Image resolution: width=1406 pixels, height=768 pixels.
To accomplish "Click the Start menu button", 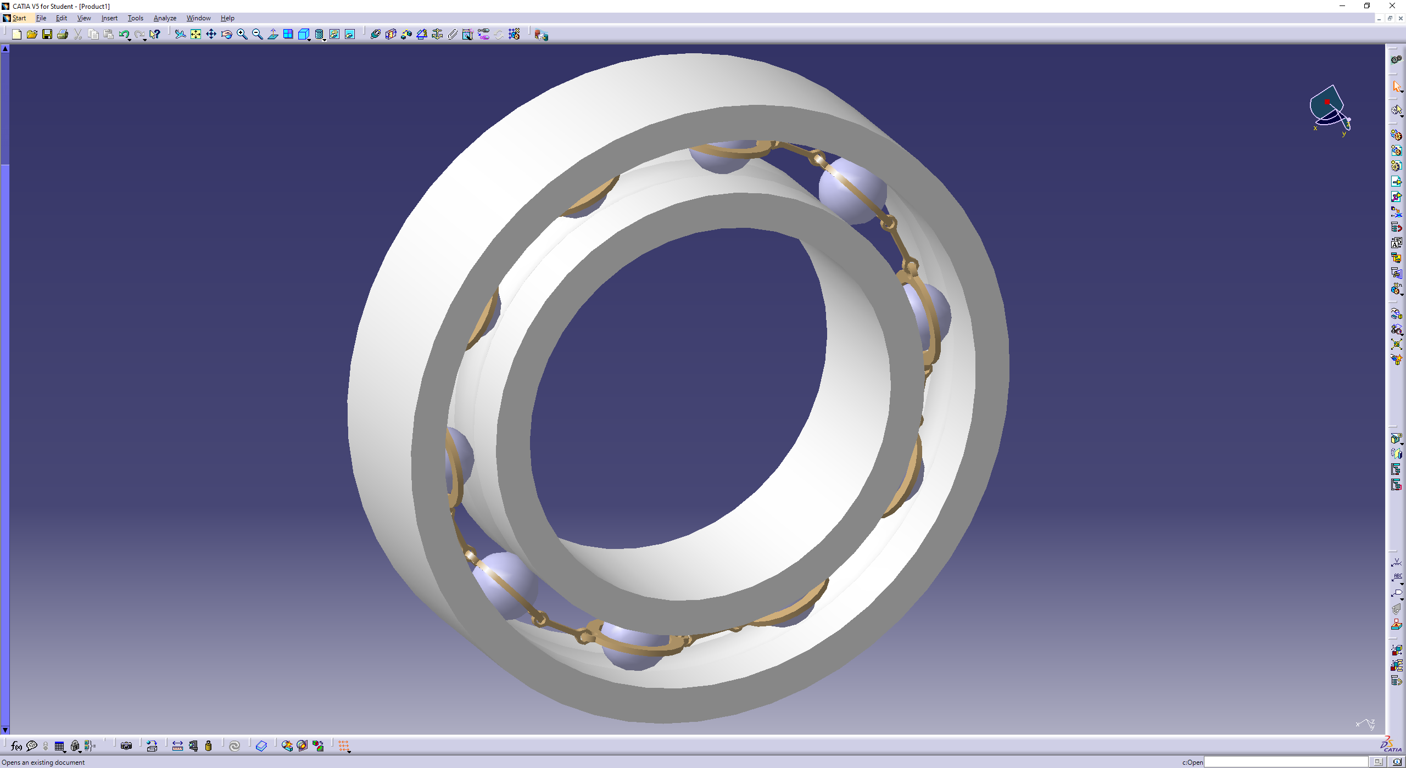I will click(x=19, y=18).
